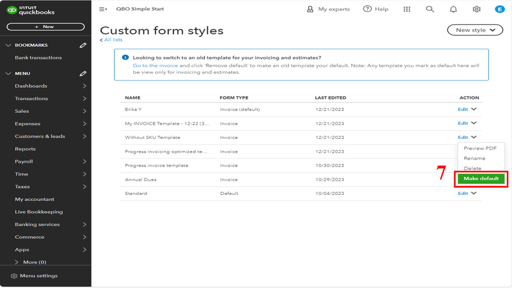
Task: Click the Help question mark icon
Action: 367,9
